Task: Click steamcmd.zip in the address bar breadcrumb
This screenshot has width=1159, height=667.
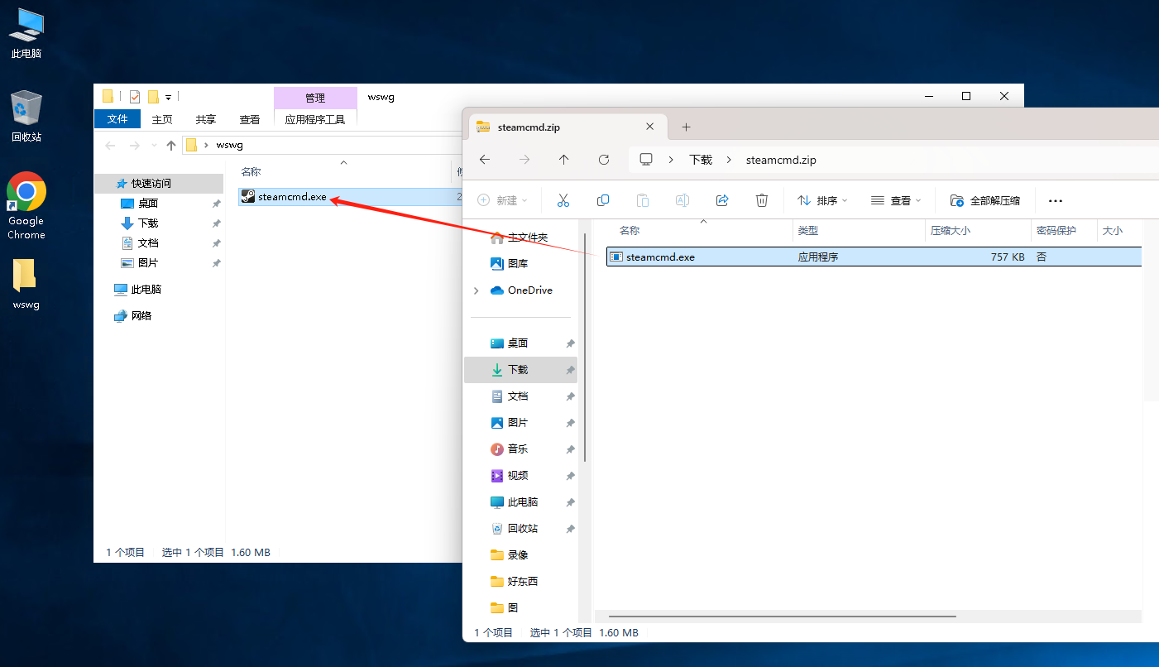Action: click(781, 160)
